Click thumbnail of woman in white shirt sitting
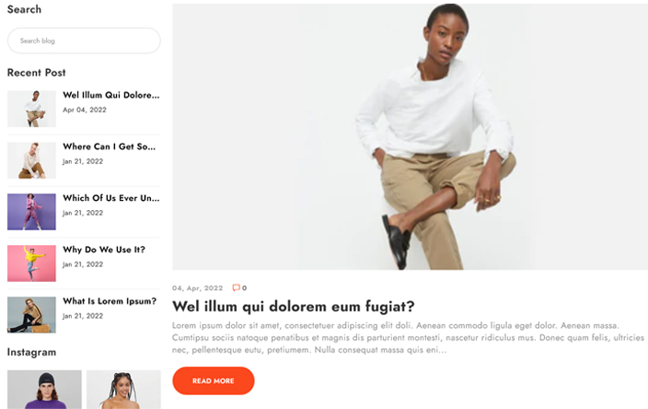Viewport: 648px width, 409px height. (31, 109)
